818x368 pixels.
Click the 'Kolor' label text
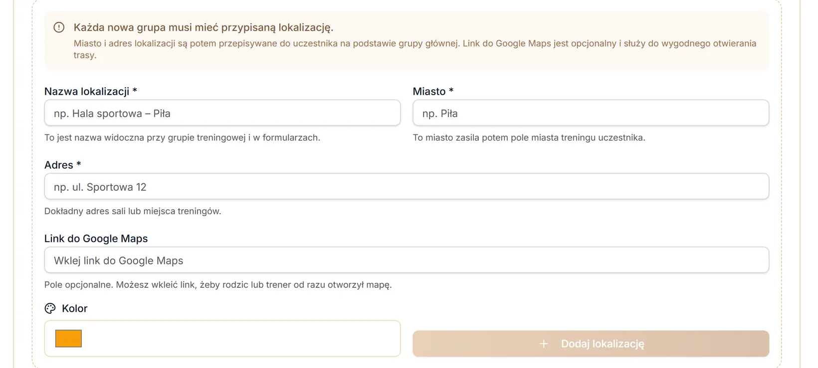(75, 308)
